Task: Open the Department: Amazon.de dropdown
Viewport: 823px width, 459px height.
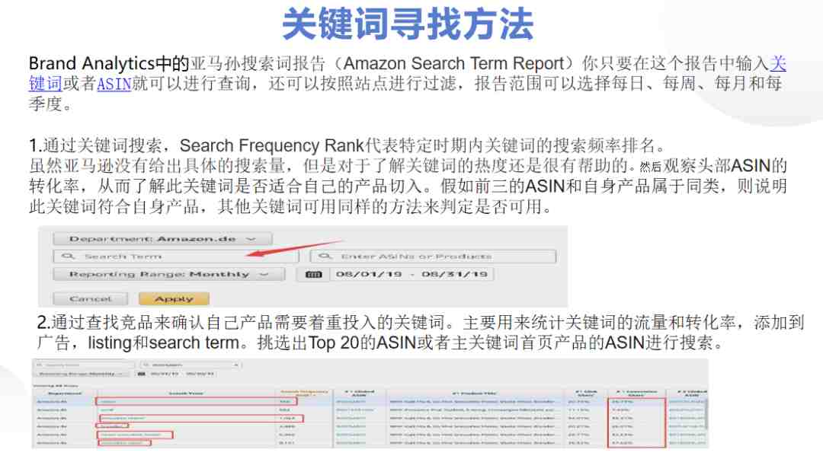Action: click(x=163, y=239)
